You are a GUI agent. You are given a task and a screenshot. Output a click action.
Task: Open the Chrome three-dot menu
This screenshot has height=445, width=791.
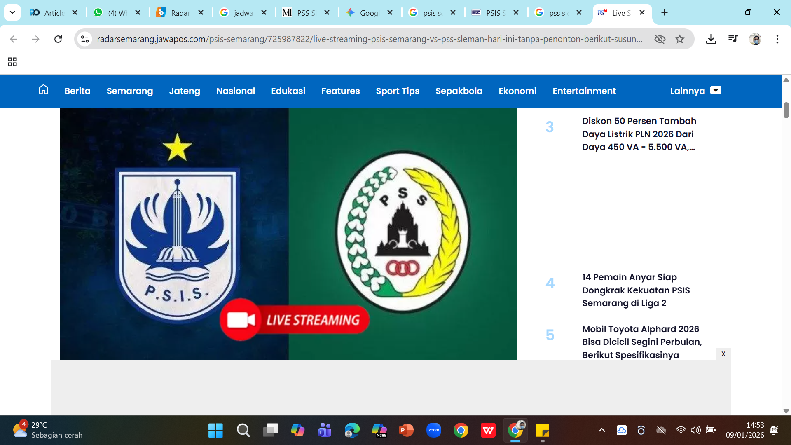pos(777,39)
